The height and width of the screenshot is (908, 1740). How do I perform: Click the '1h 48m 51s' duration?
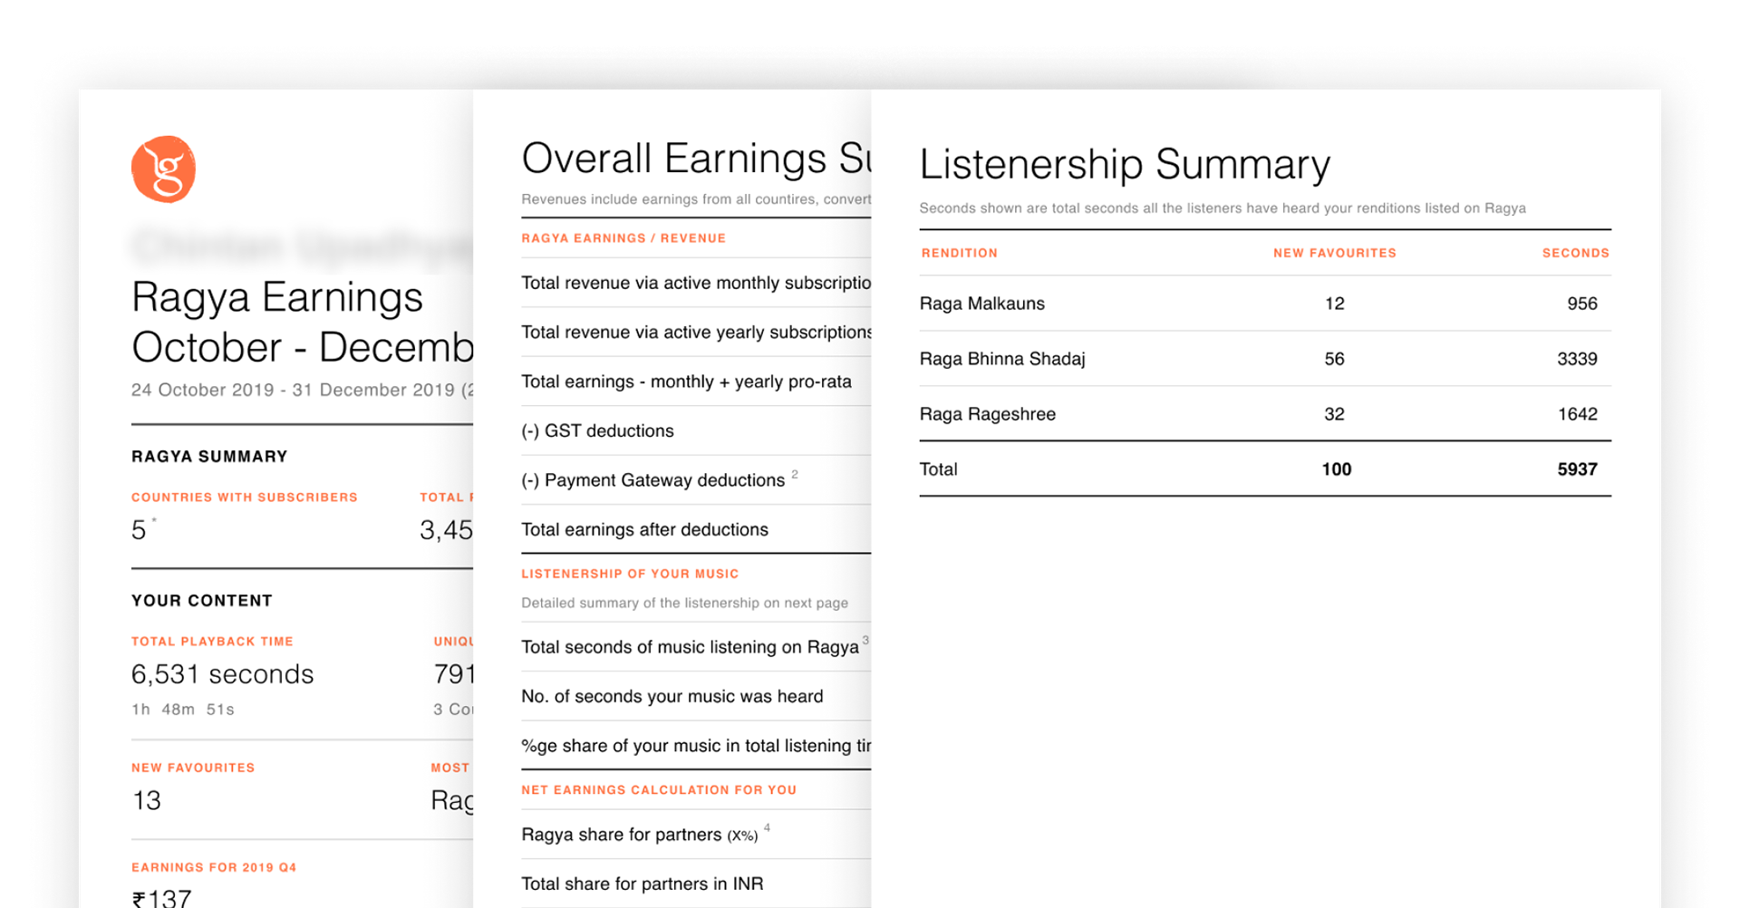[183, 710]
